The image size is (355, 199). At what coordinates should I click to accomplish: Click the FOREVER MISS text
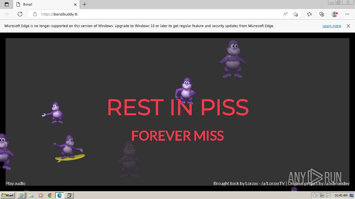[x=177, y=136]
